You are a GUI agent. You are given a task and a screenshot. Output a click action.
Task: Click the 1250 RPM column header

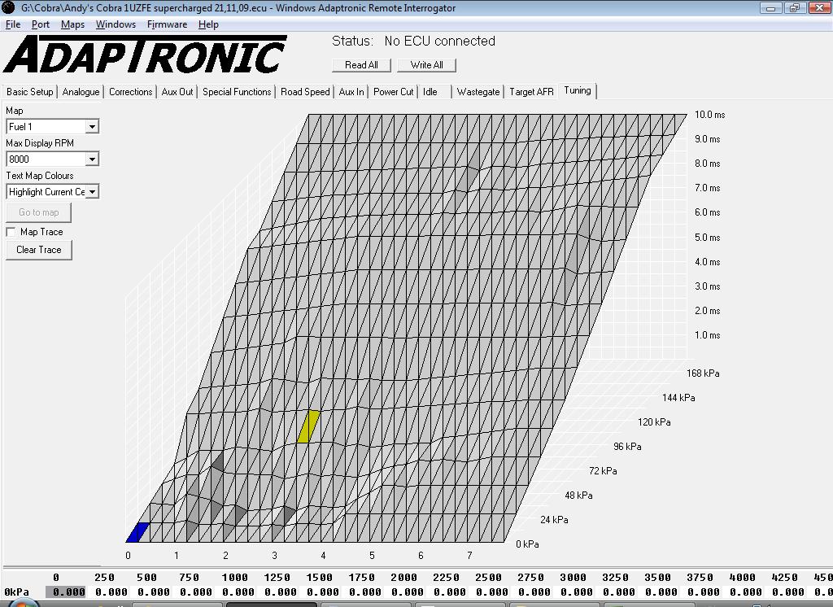tap(277, 578)
